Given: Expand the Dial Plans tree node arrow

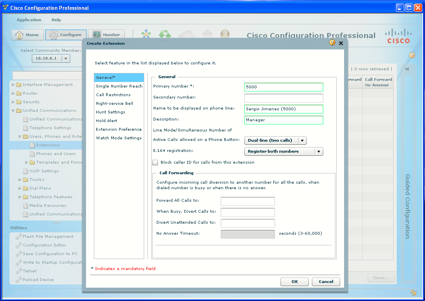Looking at the screenshot, I should point(20,188).
